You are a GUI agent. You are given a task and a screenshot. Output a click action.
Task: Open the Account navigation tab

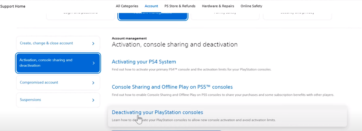(151, 6)
